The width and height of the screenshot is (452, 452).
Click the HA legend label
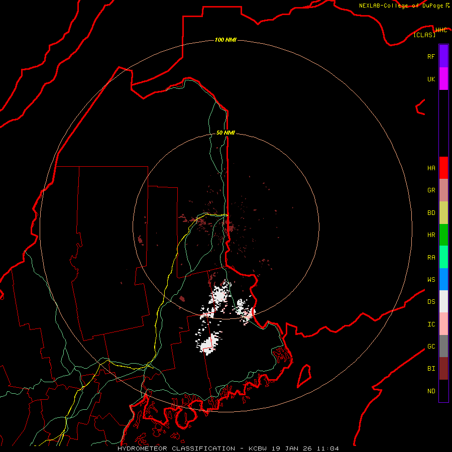click(x=431, y=168)
